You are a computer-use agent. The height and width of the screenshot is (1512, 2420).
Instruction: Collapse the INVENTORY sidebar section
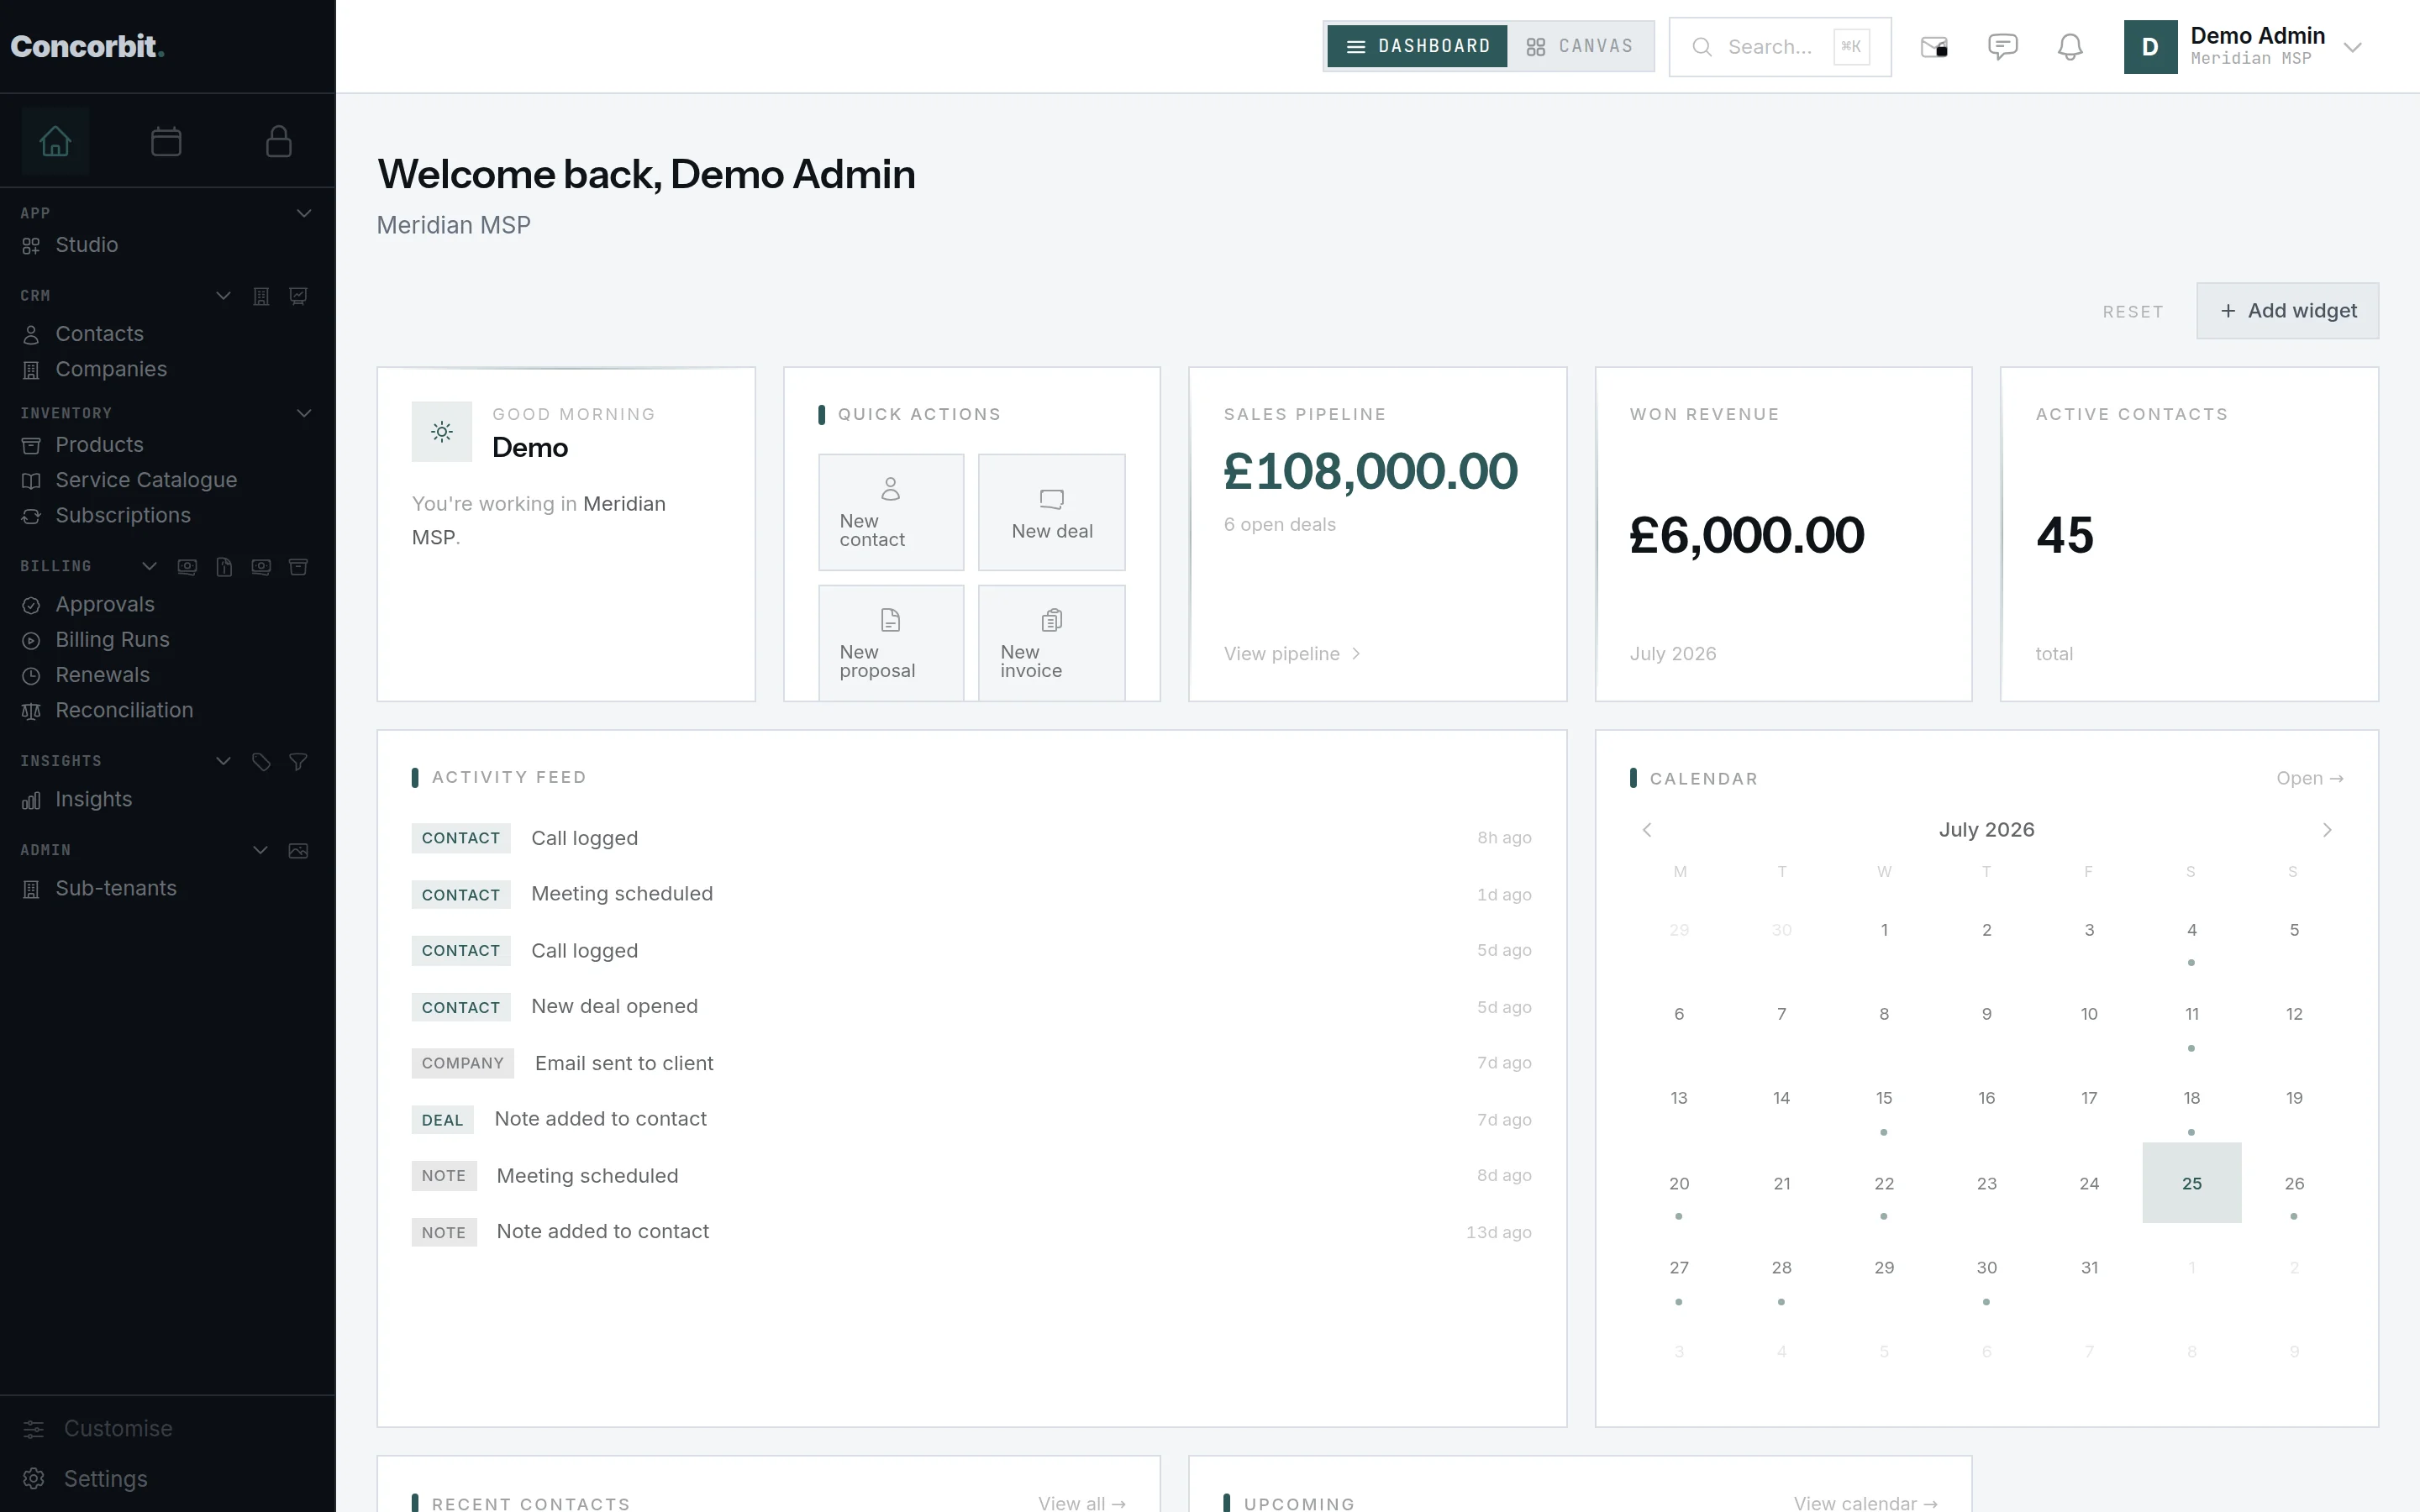(x=304, y=413)
